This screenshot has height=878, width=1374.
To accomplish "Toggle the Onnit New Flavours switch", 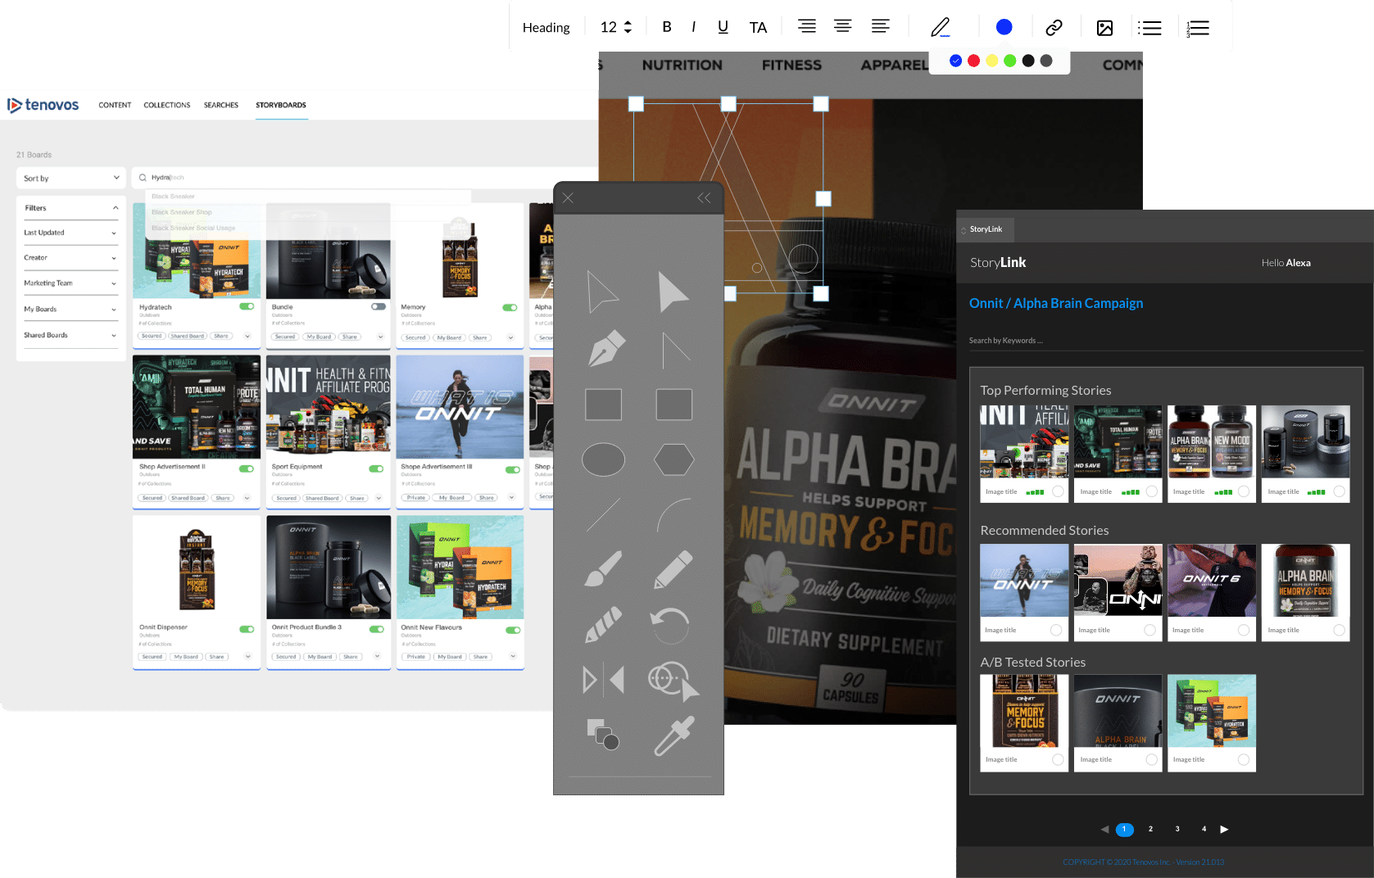I will coord(513,630).
